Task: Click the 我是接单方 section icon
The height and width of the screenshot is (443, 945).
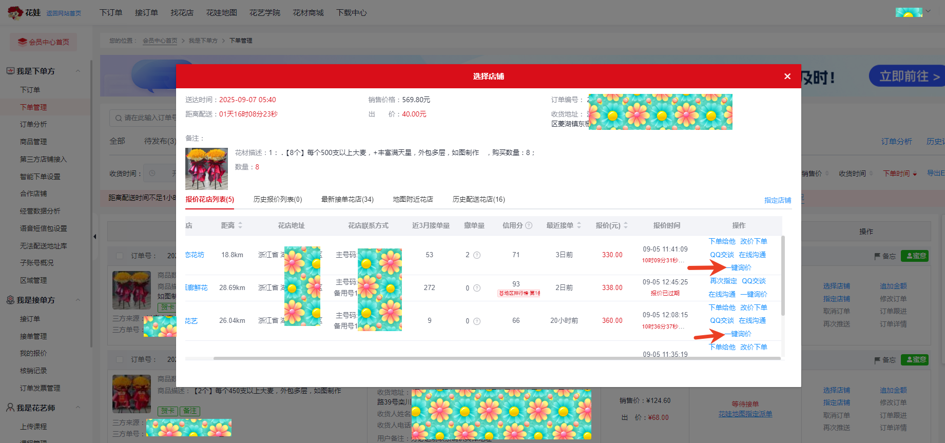Action: click(10, 300)
